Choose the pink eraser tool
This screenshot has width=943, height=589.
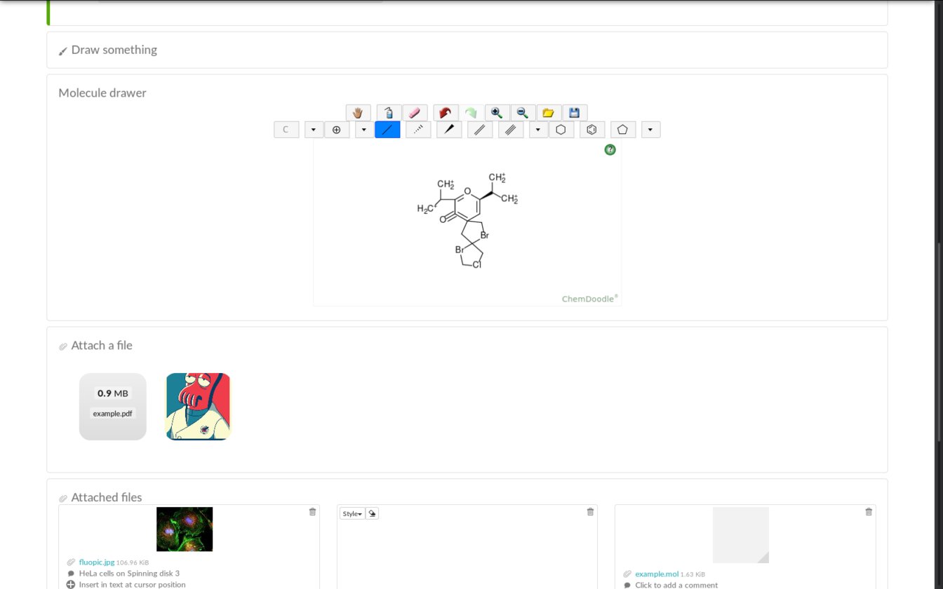click(415, 113)
